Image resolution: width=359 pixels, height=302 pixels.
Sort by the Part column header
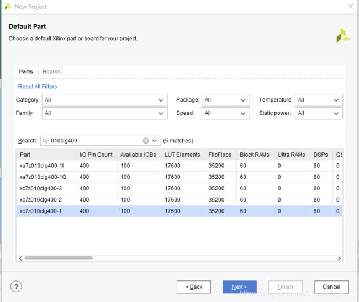point(46,155)
